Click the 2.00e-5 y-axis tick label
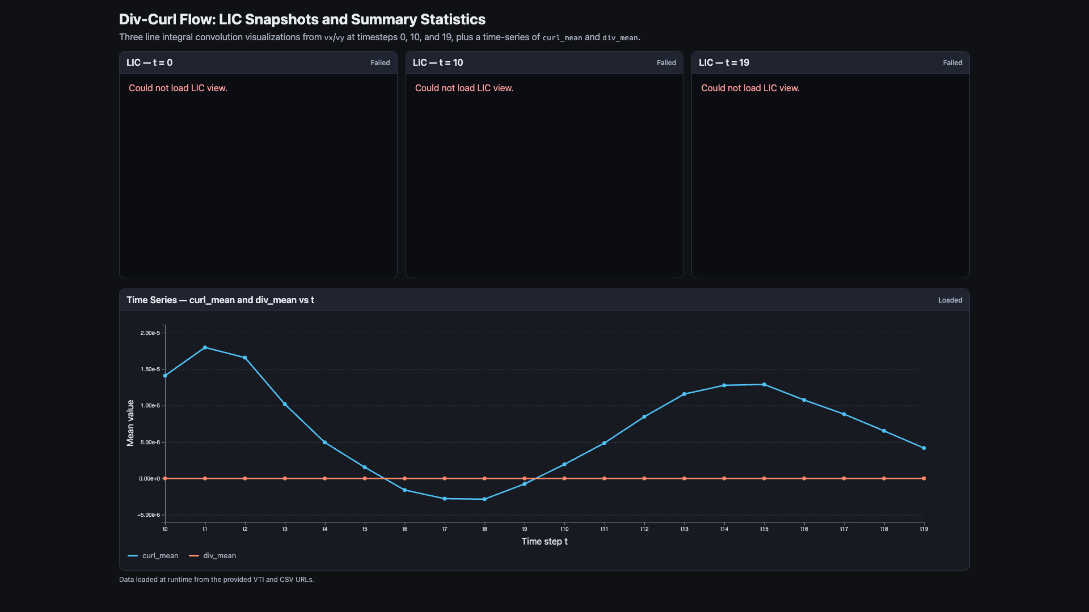This screenshot has height=612, width=1089. pos(150,333)
